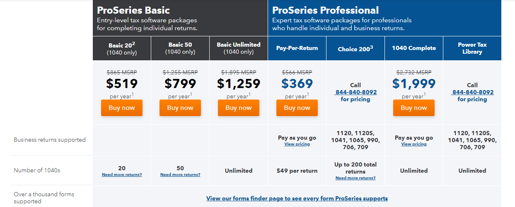
Task: Select the Basic Unlimited column header
Action: [239, 48]
